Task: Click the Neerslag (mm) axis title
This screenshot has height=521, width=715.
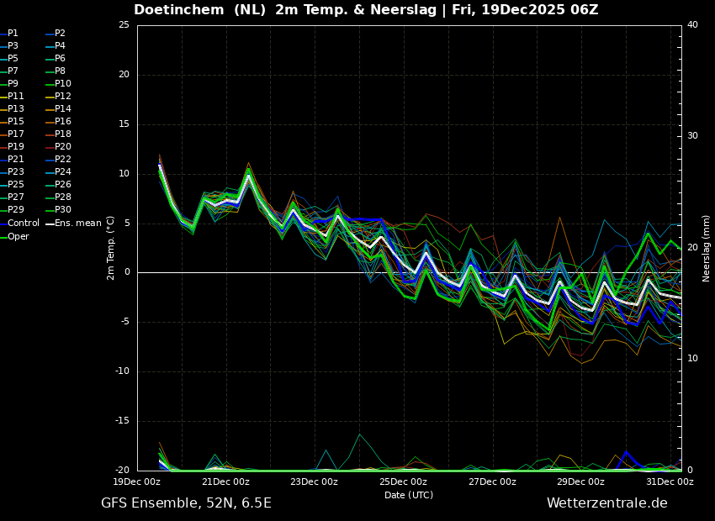Action: click(x=707, y=248)
